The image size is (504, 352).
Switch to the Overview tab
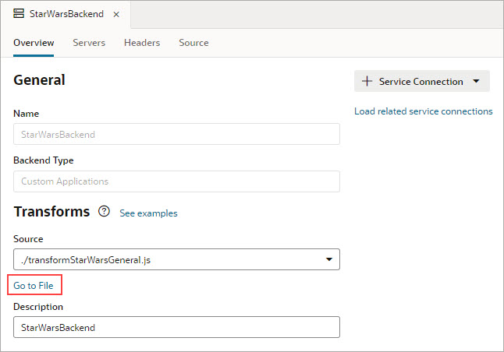coord(34,43)
